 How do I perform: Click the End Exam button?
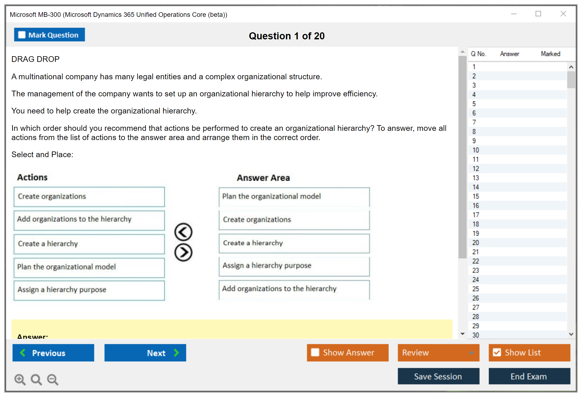point(529,376)
